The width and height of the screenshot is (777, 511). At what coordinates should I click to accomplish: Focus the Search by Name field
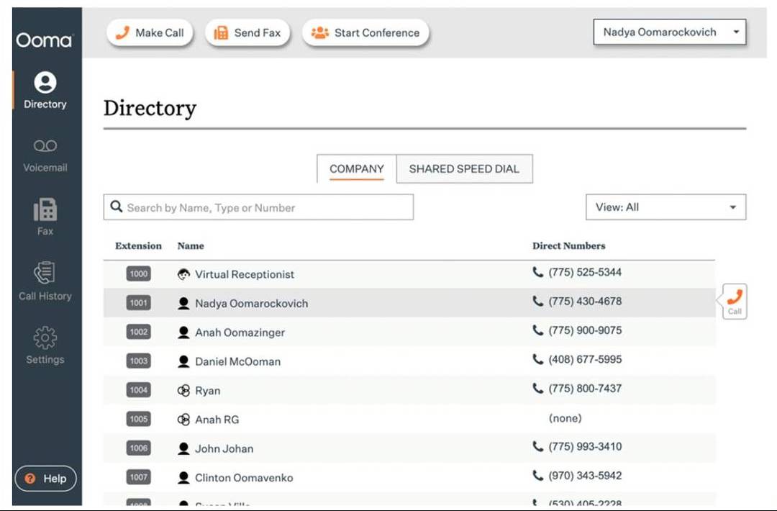pos(258,207)
